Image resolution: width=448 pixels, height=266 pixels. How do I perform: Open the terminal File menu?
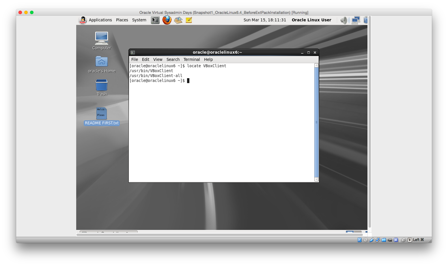pos(135,59)
